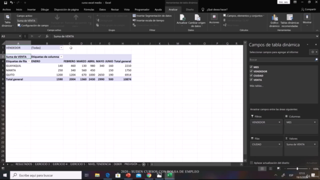This screenshot has height=180, width=320.
Task: Enable Aplazar actualización del diseño checkbox
Action: [251, 163]
